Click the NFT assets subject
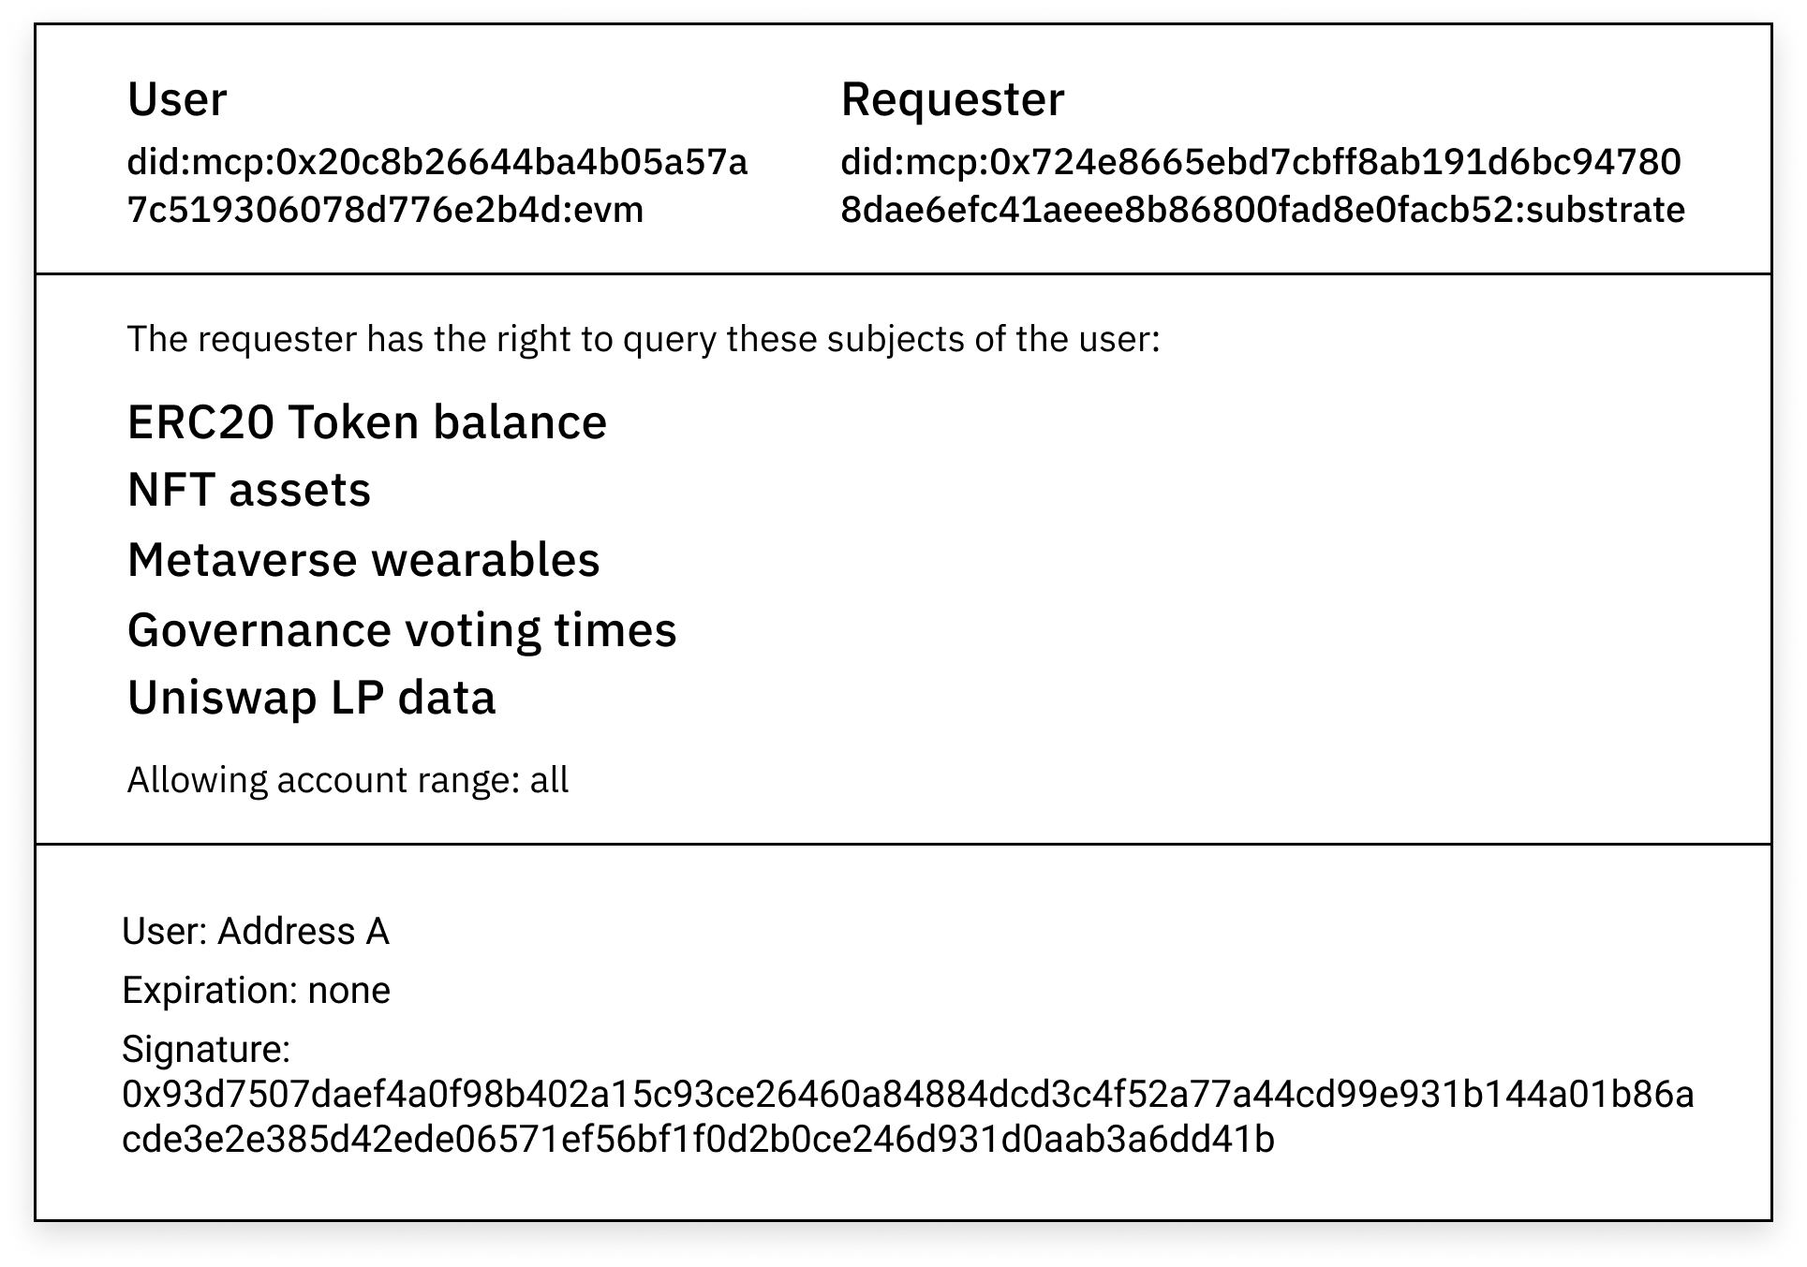Viewport: 1807px width, 1267px height. click(x=249, y=491)
